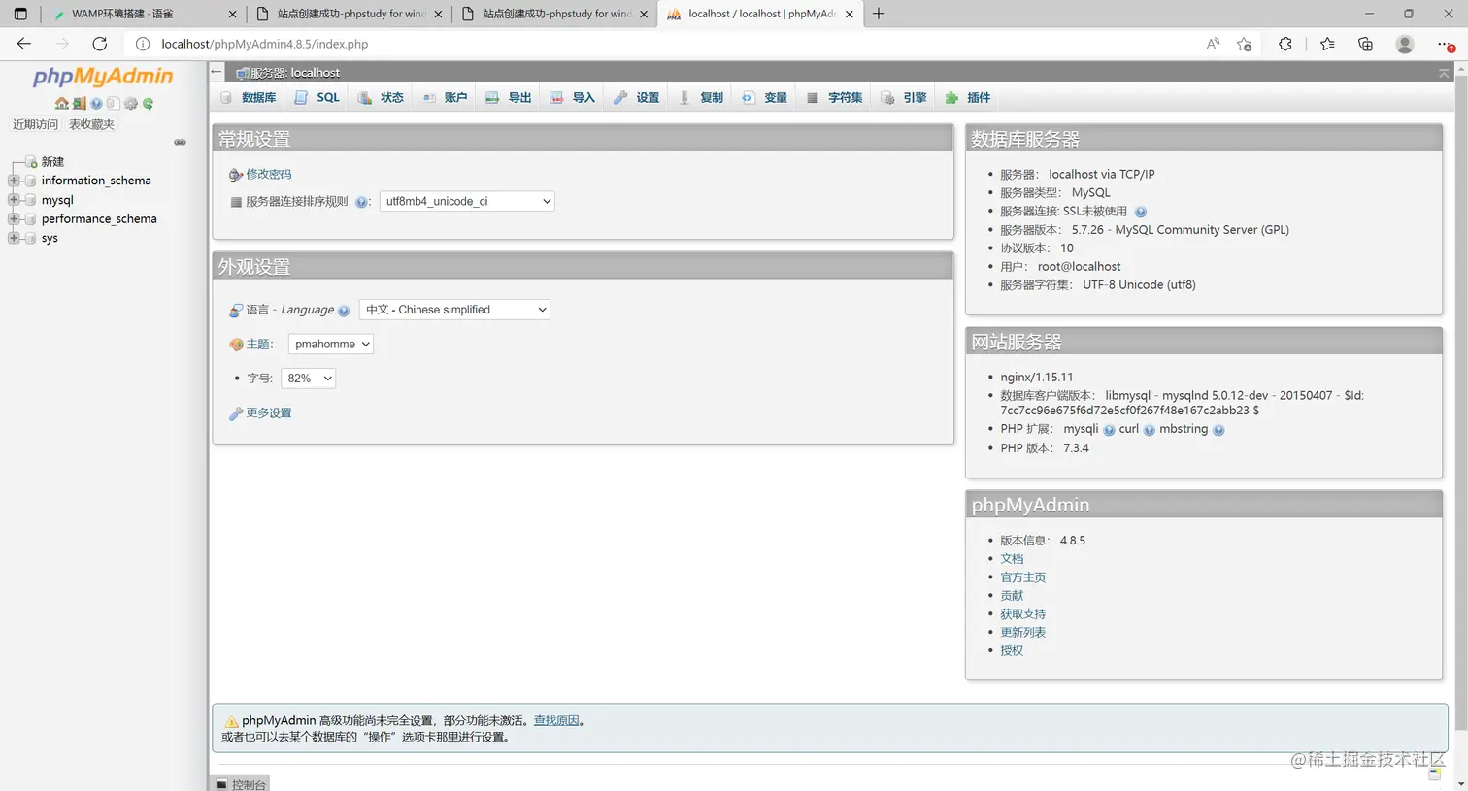Open the 官方主页 link

(x=1023, y=577)
